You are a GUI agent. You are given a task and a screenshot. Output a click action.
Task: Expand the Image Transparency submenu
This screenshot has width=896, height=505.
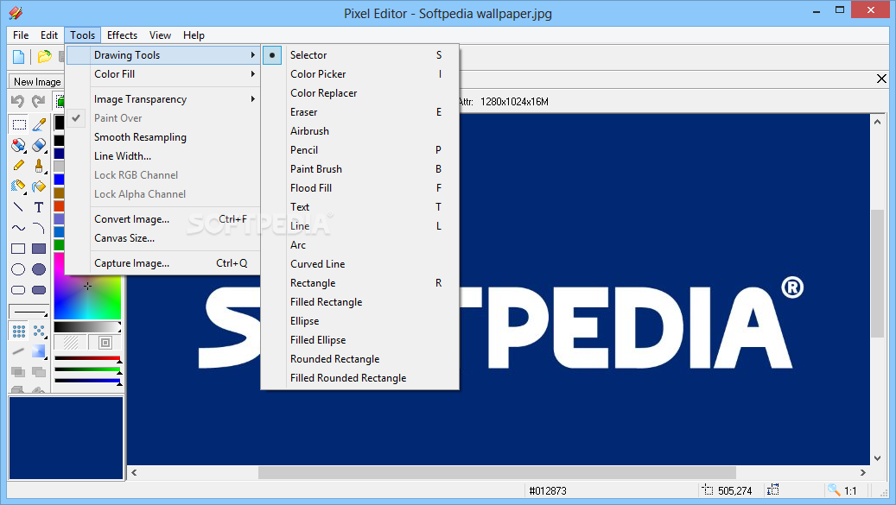coord(162,99)
